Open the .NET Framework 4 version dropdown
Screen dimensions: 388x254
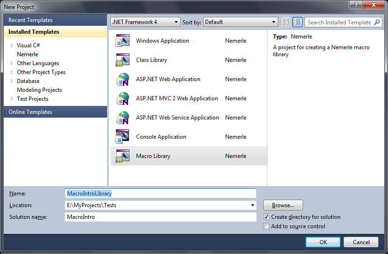coord(145,22)
